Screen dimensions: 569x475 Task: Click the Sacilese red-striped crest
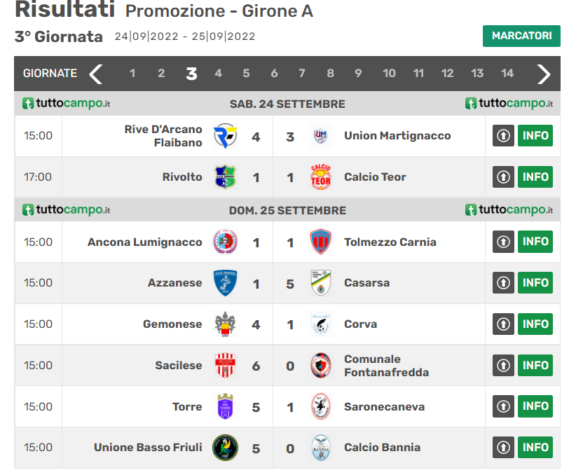coord(225,365)
